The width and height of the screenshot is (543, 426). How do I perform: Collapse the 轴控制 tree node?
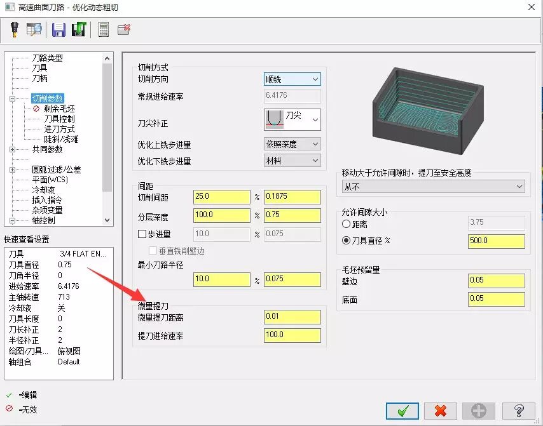click(x=13, y=220)
